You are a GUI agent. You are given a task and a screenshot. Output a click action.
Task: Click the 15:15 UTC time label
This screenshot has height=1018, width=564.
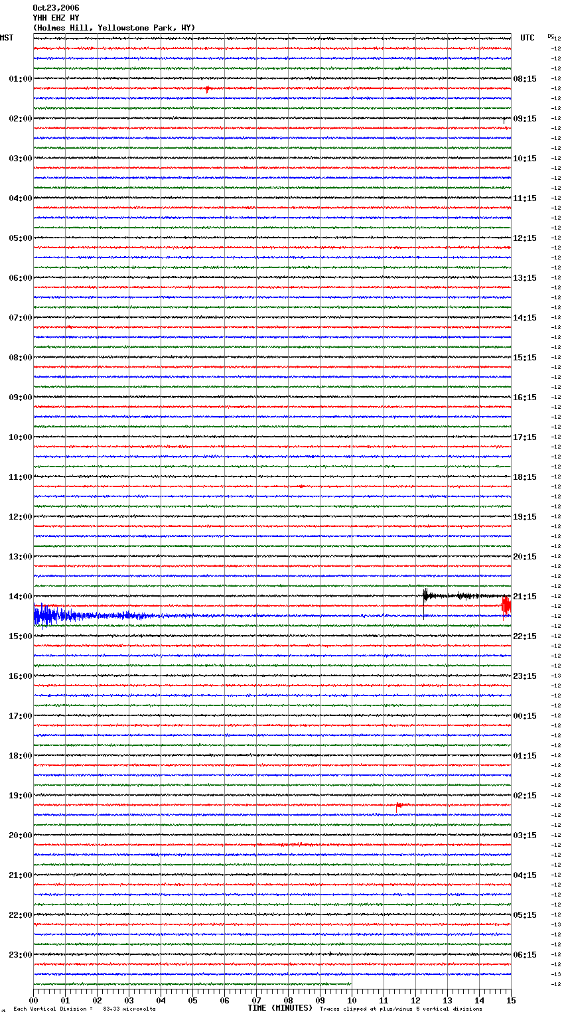525,358
